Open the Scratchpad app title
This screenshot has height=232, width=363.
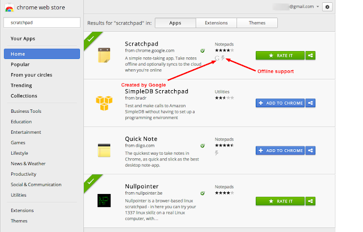[x=141, y=44]
